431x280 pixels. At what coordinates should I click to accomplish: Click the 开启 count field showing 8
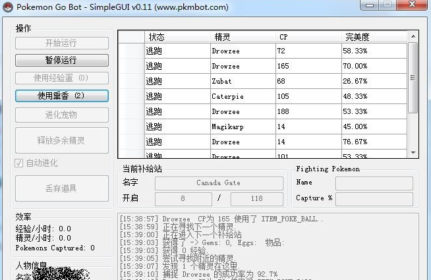183,199
